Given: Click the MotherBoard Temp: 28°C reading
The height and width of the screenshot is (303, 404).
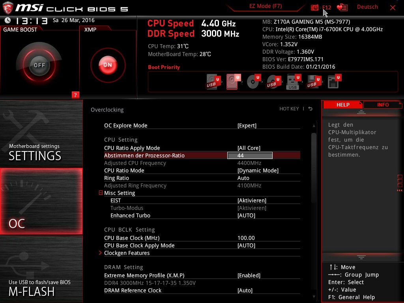Looking at the screenshot, I should tap(180, 54).
